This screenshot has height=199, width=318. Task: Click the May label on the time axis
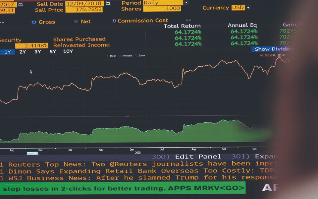pyautogui.click(x=101, y=150)
